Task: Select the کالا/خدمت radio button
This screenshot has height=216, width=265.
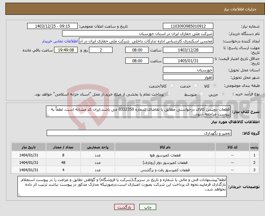Action: click(172, 85)
